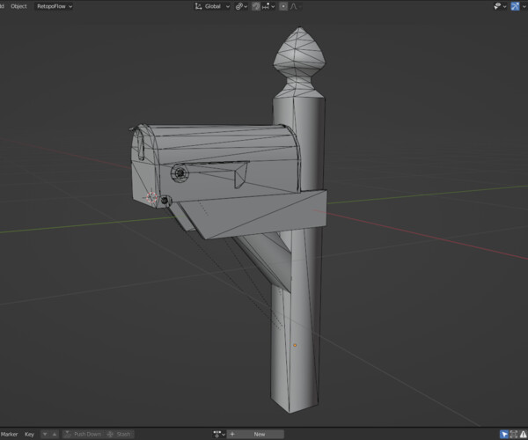
Task: Open the Object menu
Action: point(18,6)
